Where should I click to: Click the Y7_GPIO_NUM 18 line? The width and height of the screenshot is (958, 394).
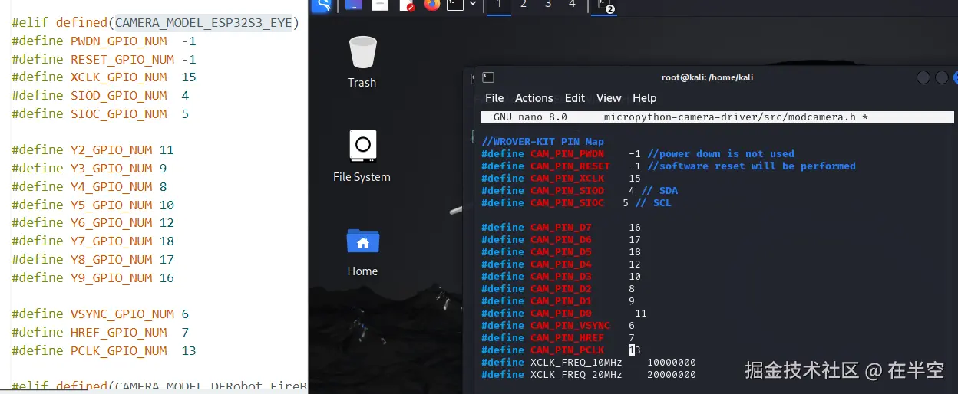[93, 241]
